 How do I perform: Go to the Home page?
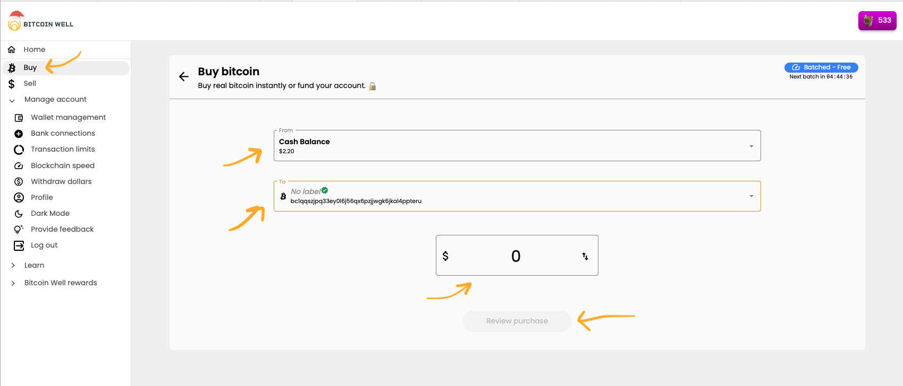[34, 49]
